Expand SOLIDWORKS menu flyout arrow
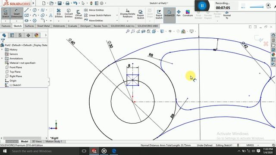 click(x=33, y=3)
